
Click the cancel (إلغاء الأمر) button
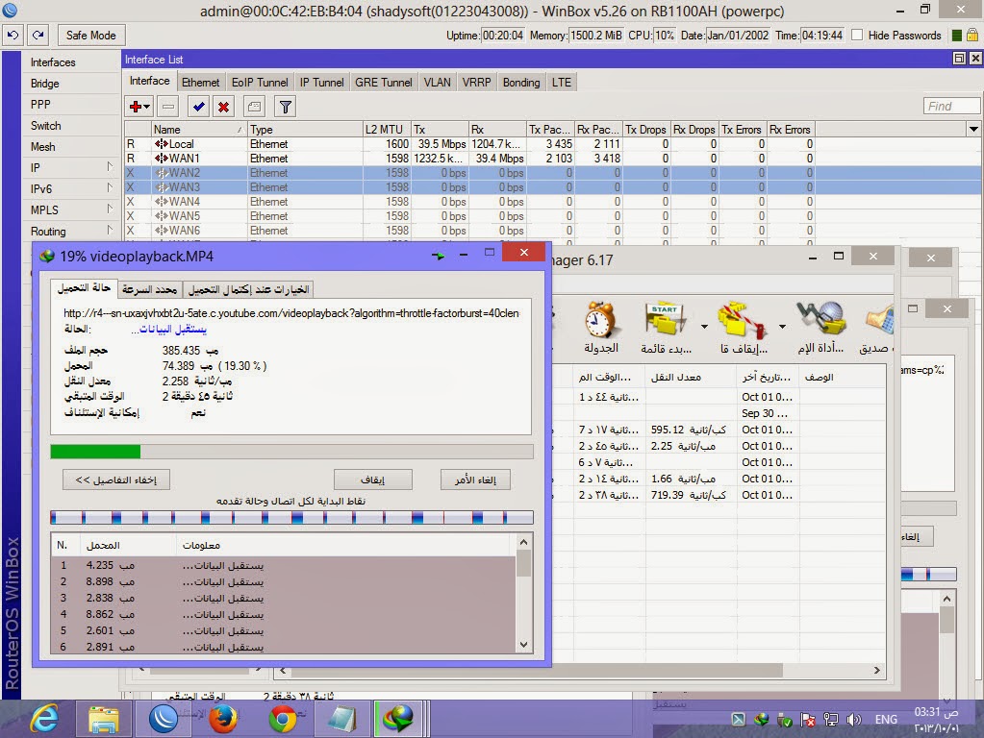tap(475, 480)
